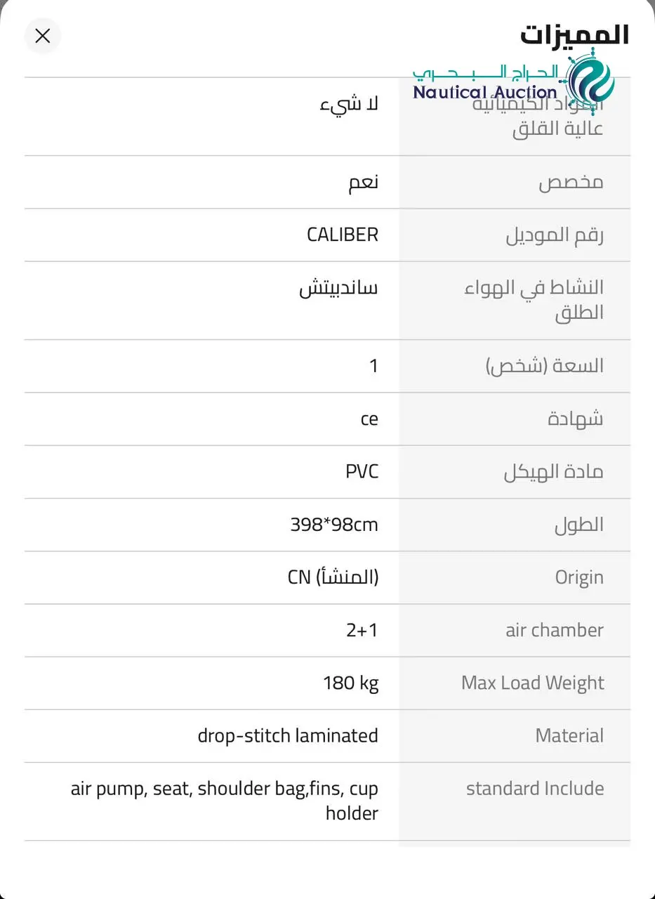Image resolution: width=655 pixels, height=899 pixels.
Task: Select the المميزات heading
Action: coord(574,34)
